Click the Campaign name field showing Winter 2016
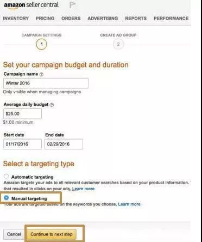 coord(46,83)
